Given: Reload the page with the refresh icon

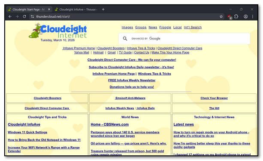Looking at the screenshot, I should click(24, 16).
